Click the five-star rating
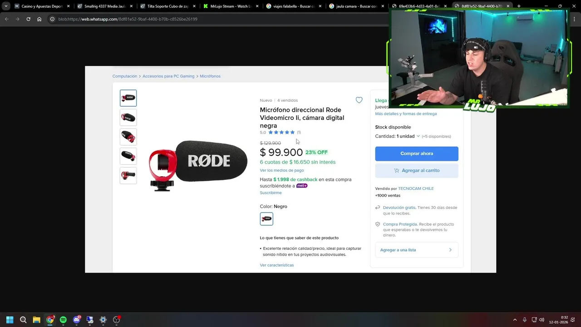Viewport: 581px width, 327px height. (x=281, y=132)
